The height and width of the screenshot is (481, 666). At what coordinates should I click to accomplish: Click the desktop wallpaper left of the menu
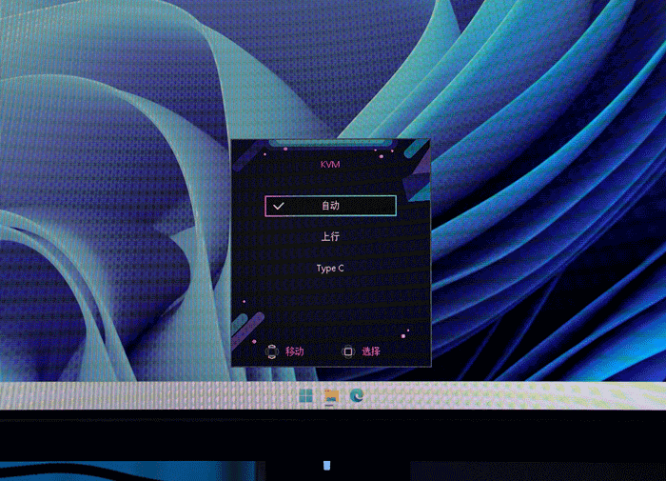tap(114, 238)
